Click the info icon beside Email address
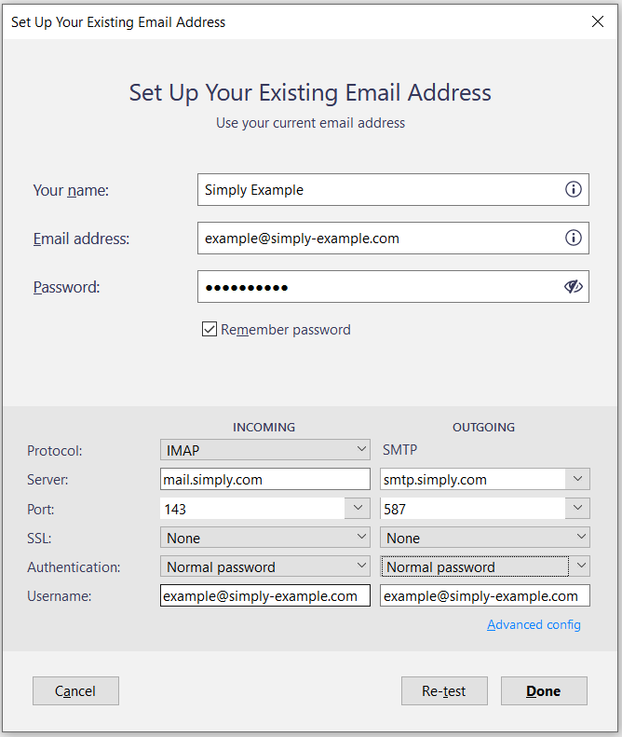 pos(574,239)
